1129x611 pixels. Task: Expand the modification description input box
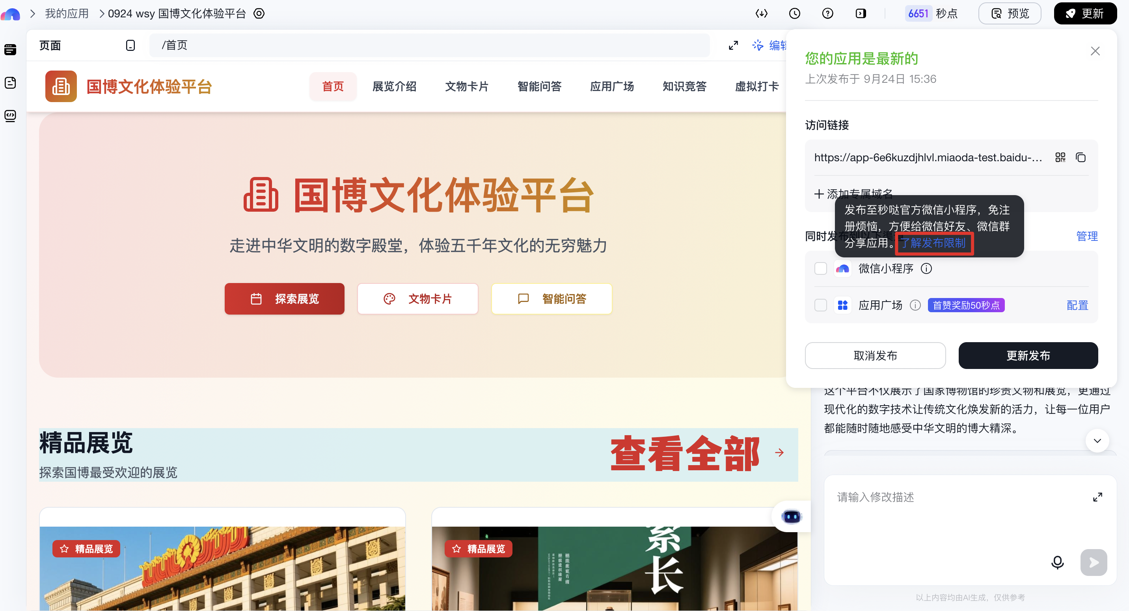coord(1097,497)
